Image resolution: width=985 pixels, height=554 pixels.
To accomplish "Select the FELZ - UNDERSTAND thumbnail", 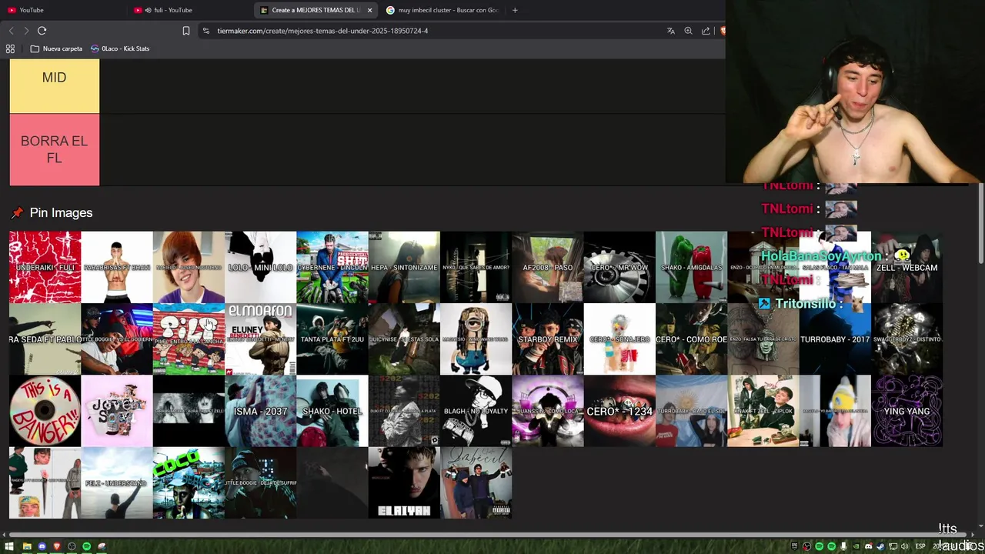I will 117,482.
